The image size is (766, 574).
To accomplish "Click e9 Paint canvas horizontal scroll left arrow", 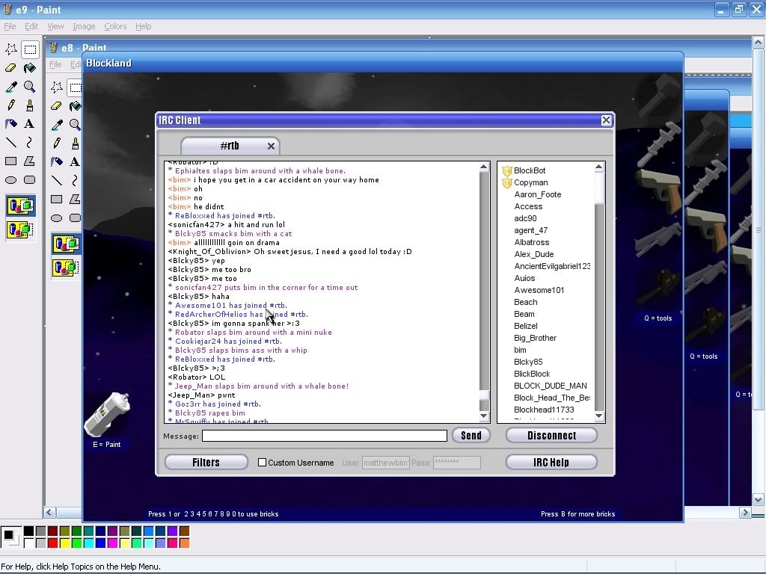I will click(x=49, y=512).
